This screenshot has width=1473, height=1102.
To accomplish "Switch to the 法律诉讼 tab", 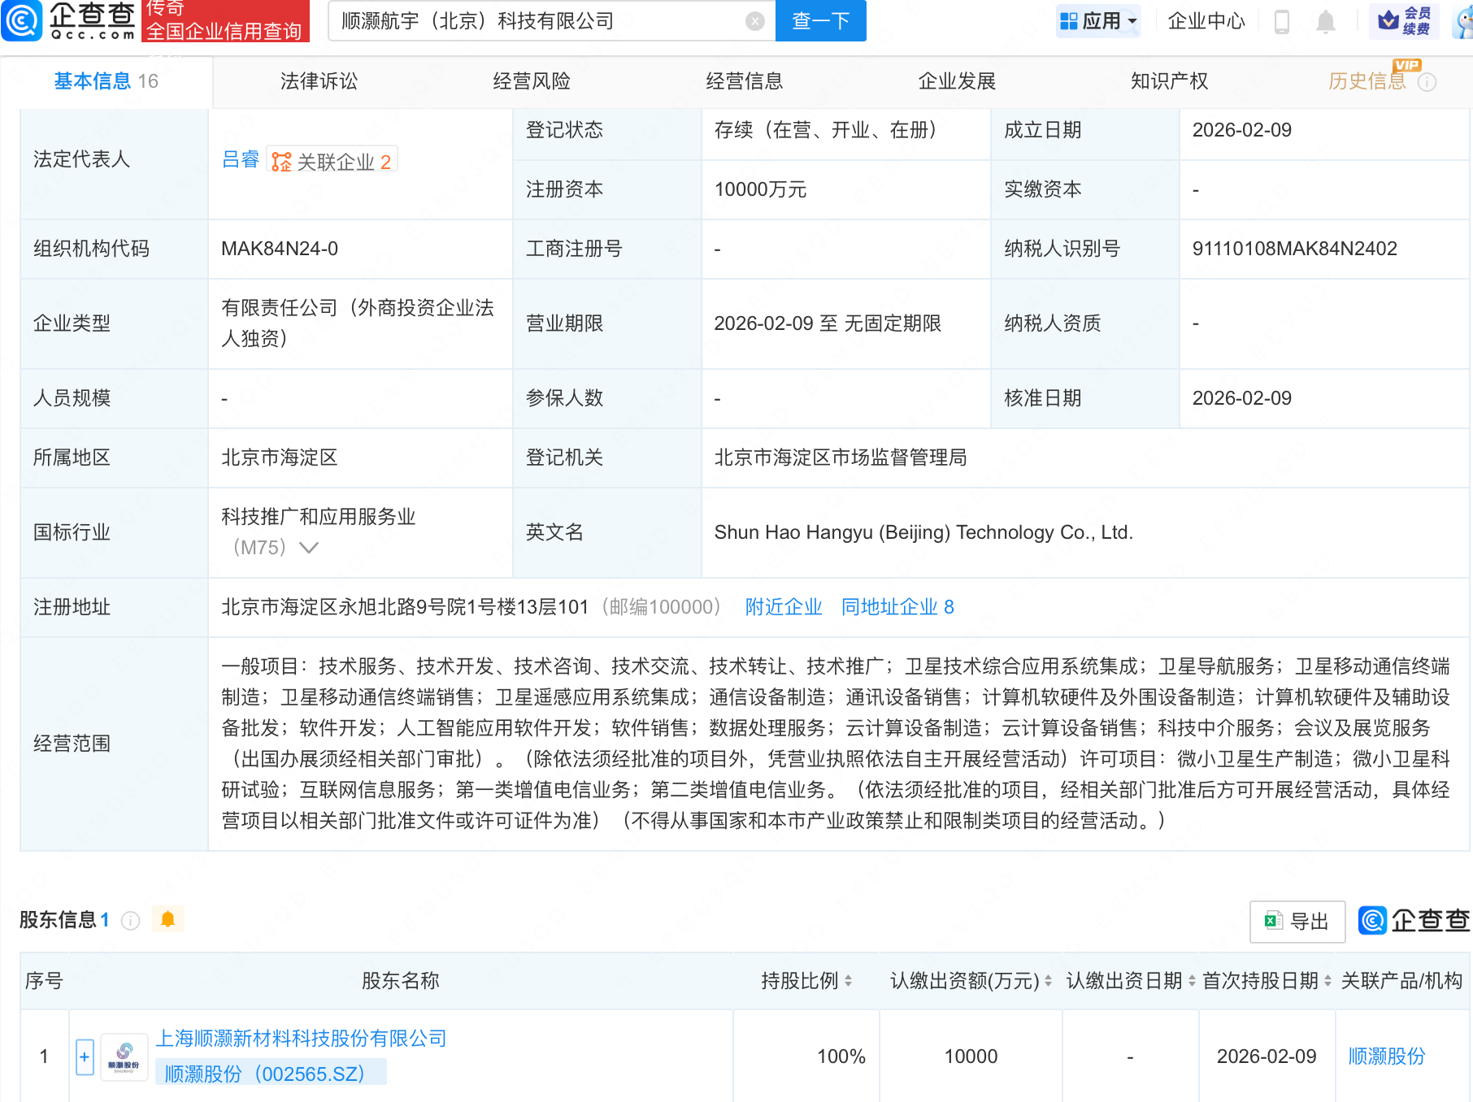I will 319,81.
